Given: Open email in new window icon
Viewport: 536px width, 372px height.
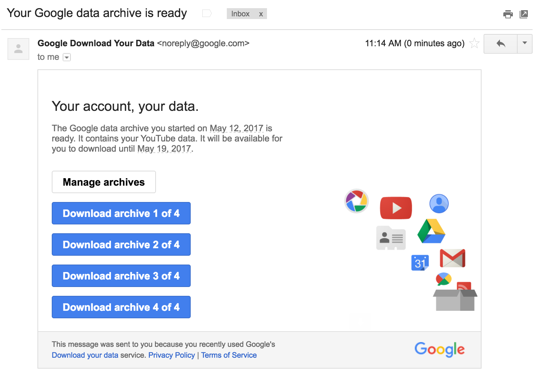Looking at the screenshot, I should click(x=524, y=14).
